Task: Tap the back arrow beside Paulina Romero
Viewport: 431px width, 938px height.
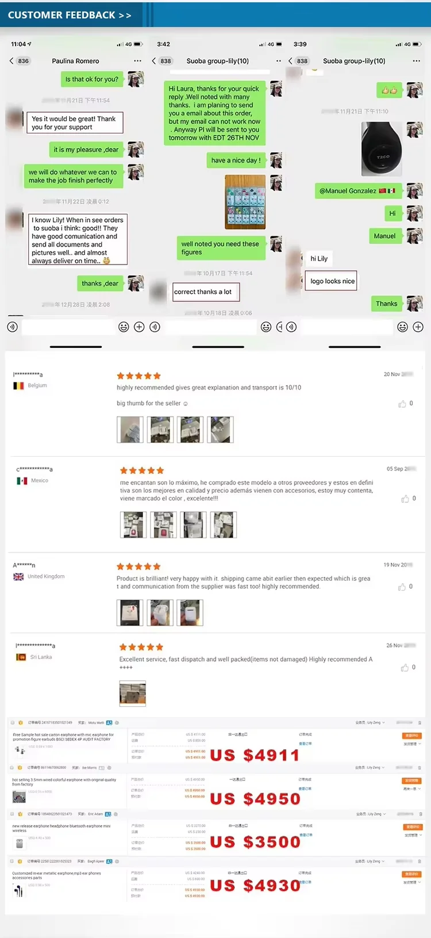Action: click(x=11, y=61)
